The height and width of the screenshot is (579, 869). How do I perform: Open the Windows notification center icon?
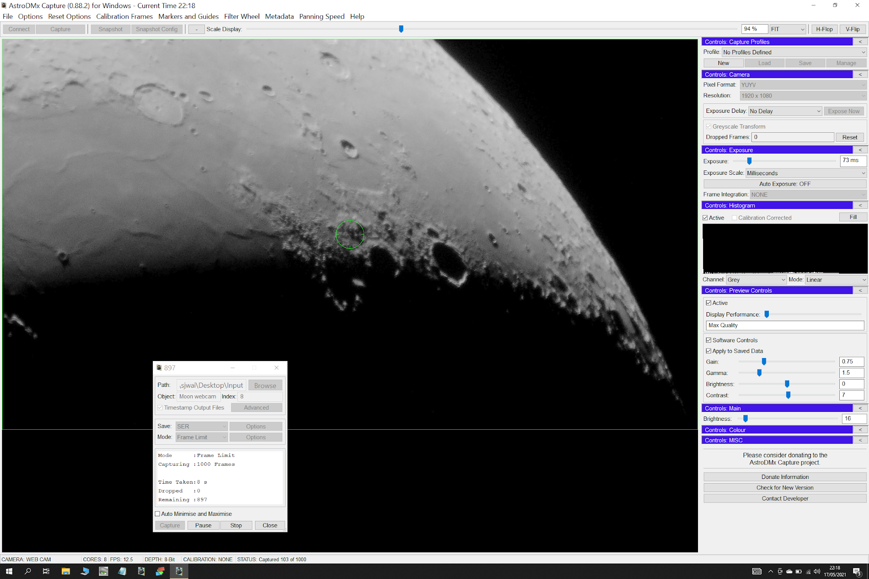856,571
